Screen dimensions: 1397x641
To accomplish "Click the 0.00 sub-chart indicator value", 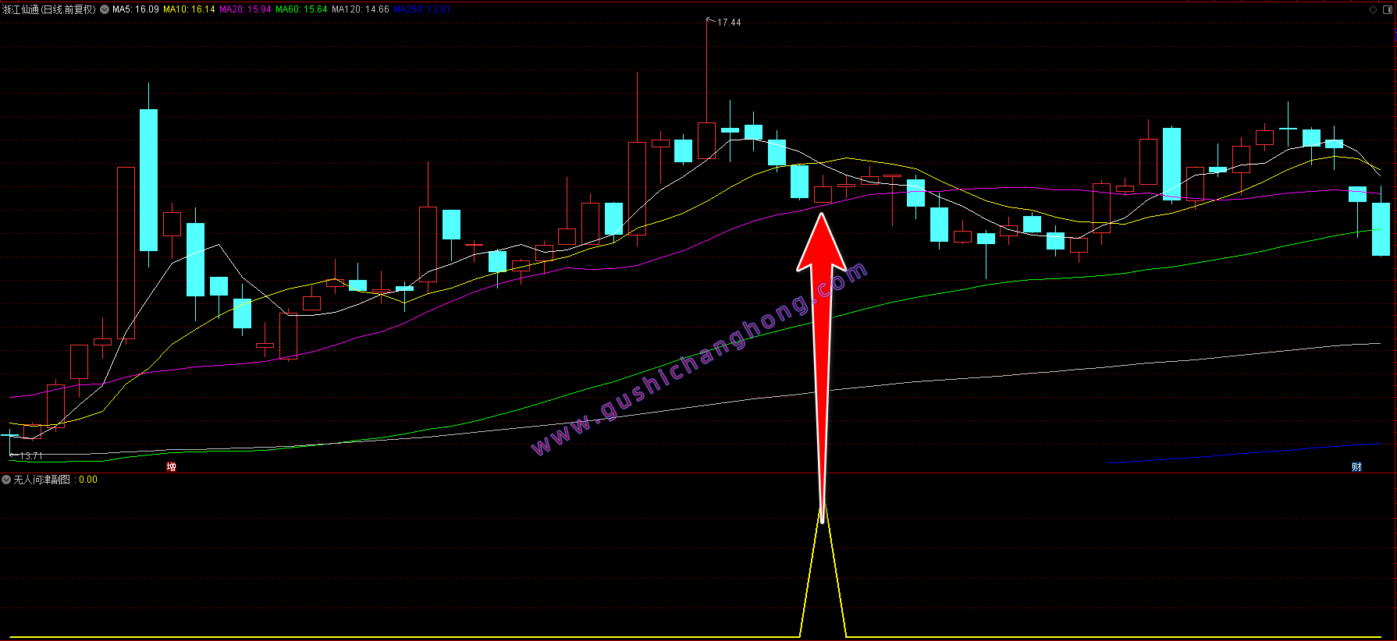I will click(x=88, y=480).
